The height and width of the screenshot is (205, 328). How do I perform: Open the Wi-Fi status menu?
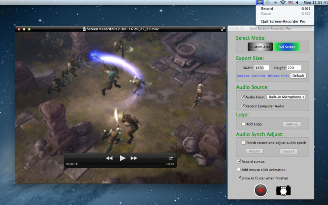[282, 2]
